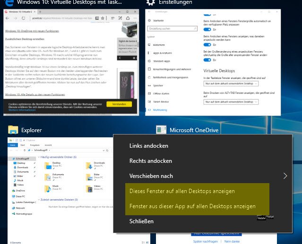Click Edge back arrow button
This screenshot has width=302, height=244.
[x=7, y=18]
